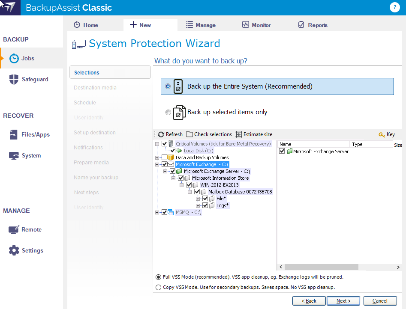The image size is (406, 309).
Task: Expand the Logs* folder node
Action: (198, 205)
